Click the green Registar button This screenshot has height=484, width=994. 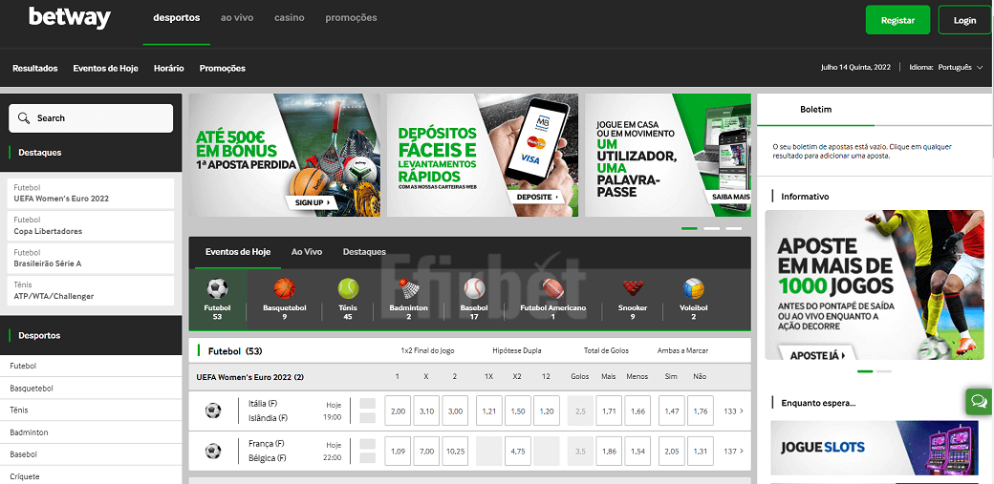pos(897,20)
